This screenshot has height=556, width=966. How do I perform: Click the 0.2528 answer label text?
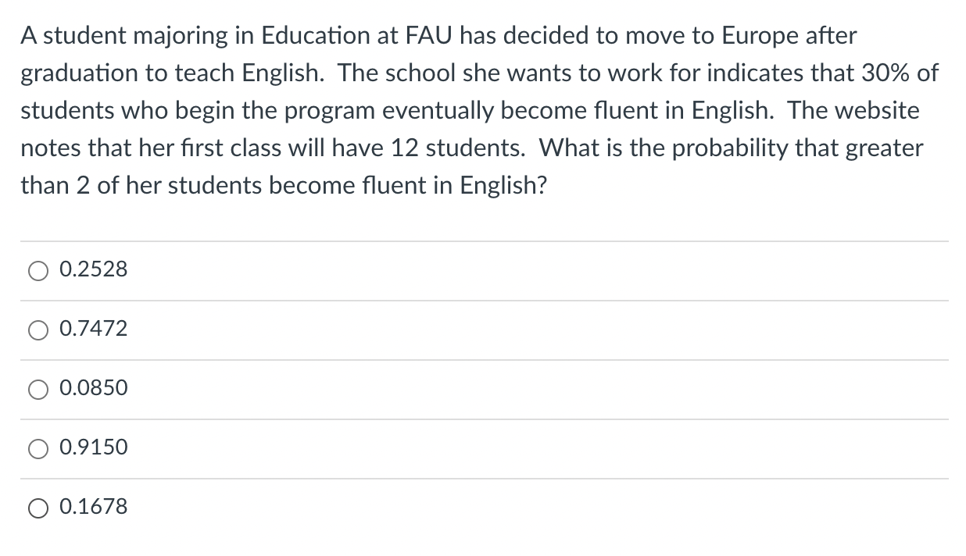pos(93,270)
